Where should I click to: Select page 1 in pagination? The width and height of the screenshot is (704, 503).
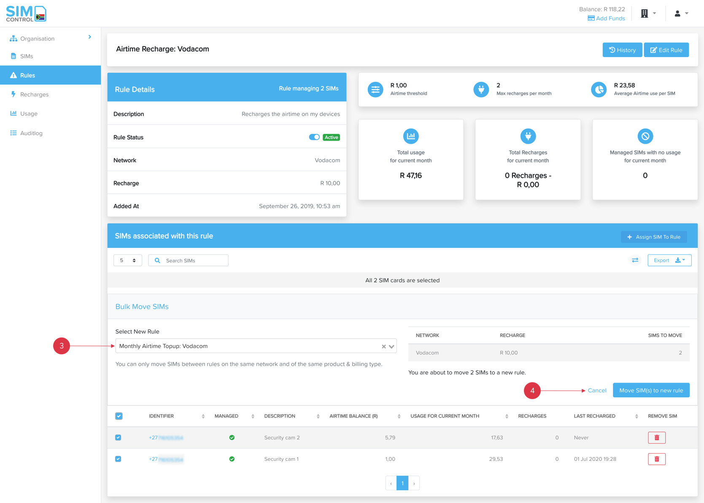pos(402,483)
